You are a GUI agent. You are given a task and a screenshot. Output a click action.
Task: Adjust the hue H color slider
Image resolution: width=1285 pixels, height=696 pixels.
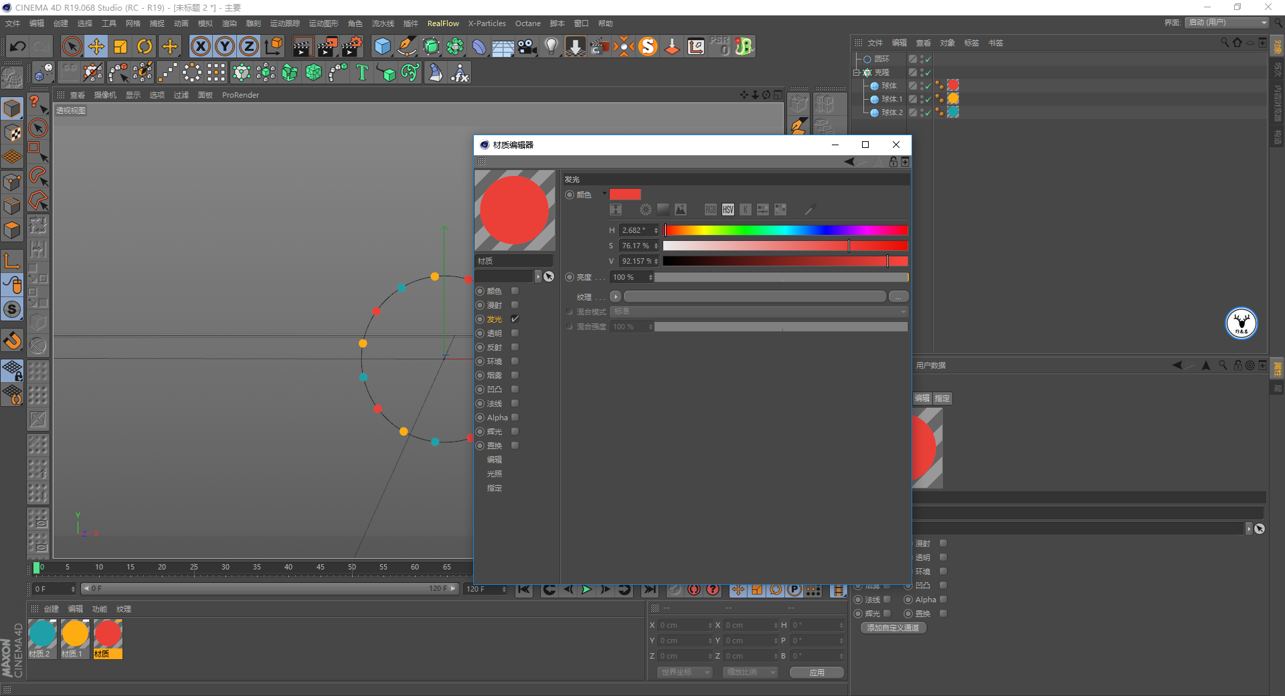(x=786, y=230)
